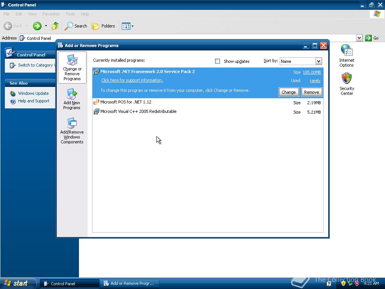This screenshot has width=385, height=289.
Task: Switch to Control Panel taskbar button
Action: point(69,284)
